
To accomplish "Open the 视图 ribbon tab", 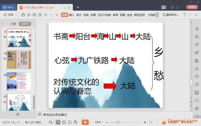I will [x=123, y=15].
